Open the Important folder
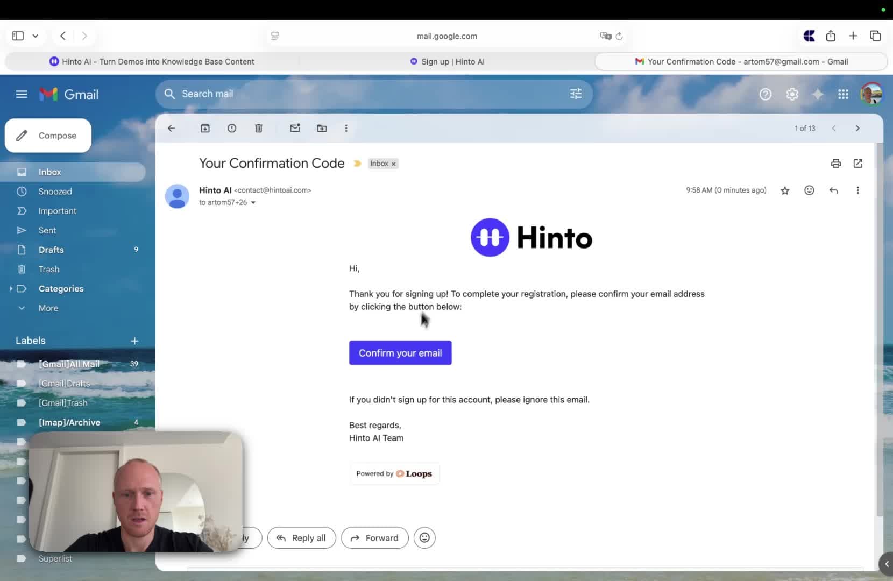Image resolution: width=893 pixels, height=581 pixels. click(73, 211)
